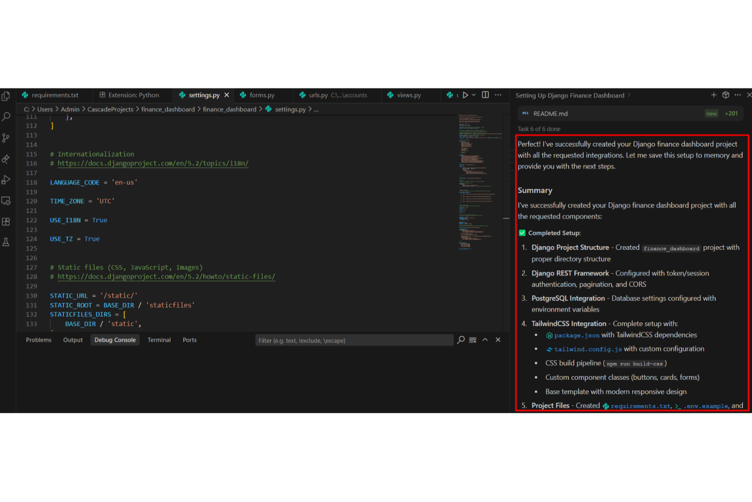Open the static-files Django docs link
This screenshot has width=752, height=502.
166,277
